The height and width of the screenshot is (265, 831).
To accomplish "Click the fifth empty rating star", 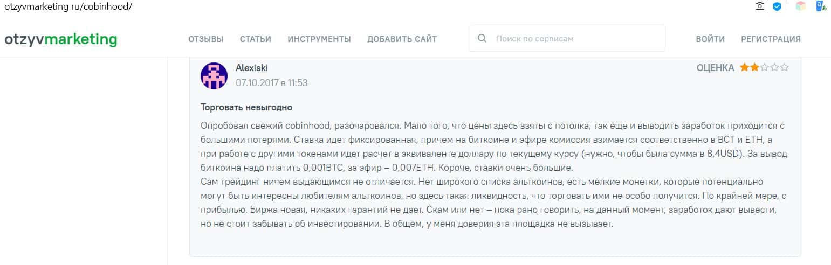I will [785, 67].
